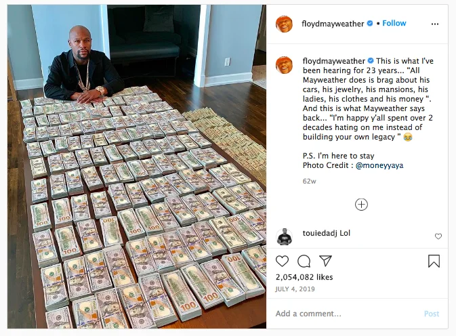Like the post with heart icon
This screenshot has height=336, width=456.
(x=282, y=261)
